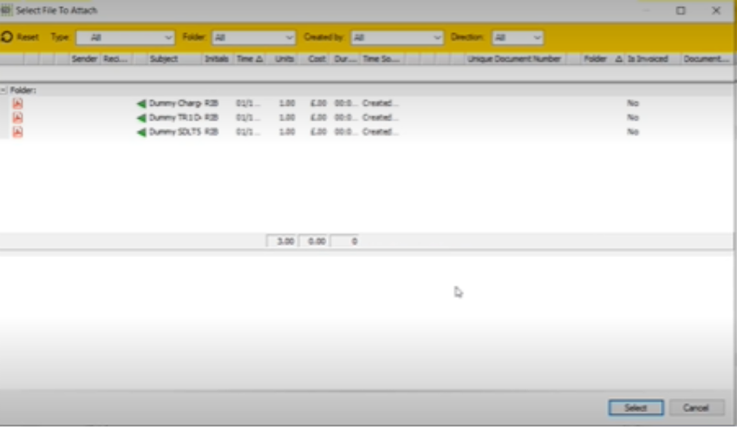The height and width of the screenshot is (427, 737).
Task: Click the No value in Dummy SDLT5 row
Action: pyautogui.click(x=633, y=132)
